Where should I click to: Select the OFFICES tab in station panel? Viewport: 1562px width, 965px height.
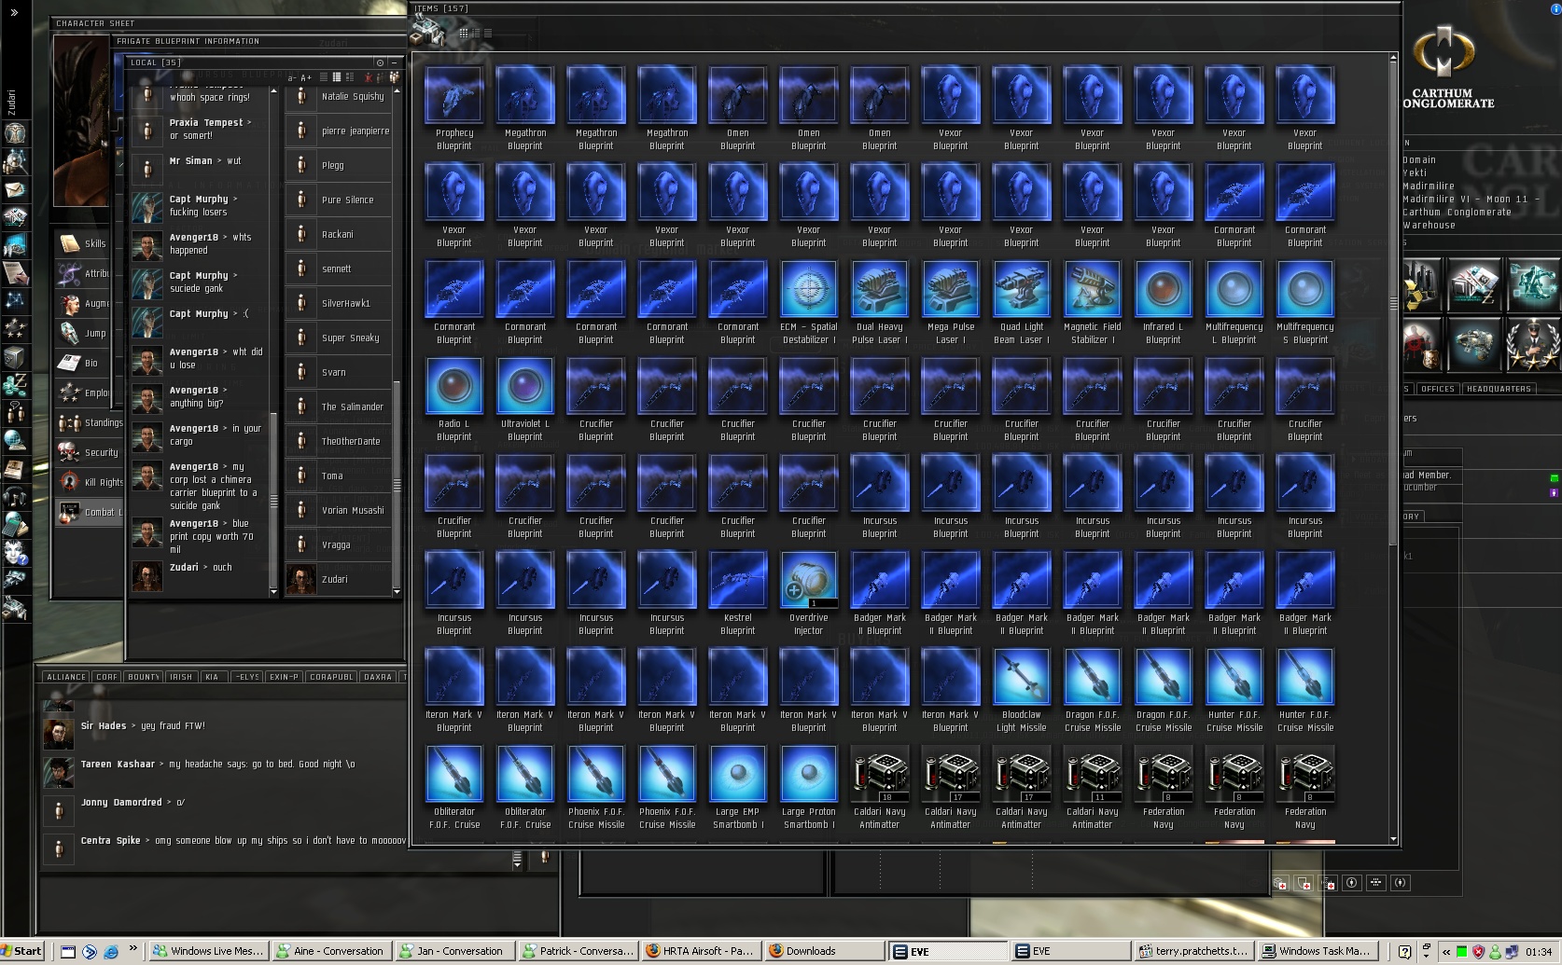click(x=1438, y=389)
